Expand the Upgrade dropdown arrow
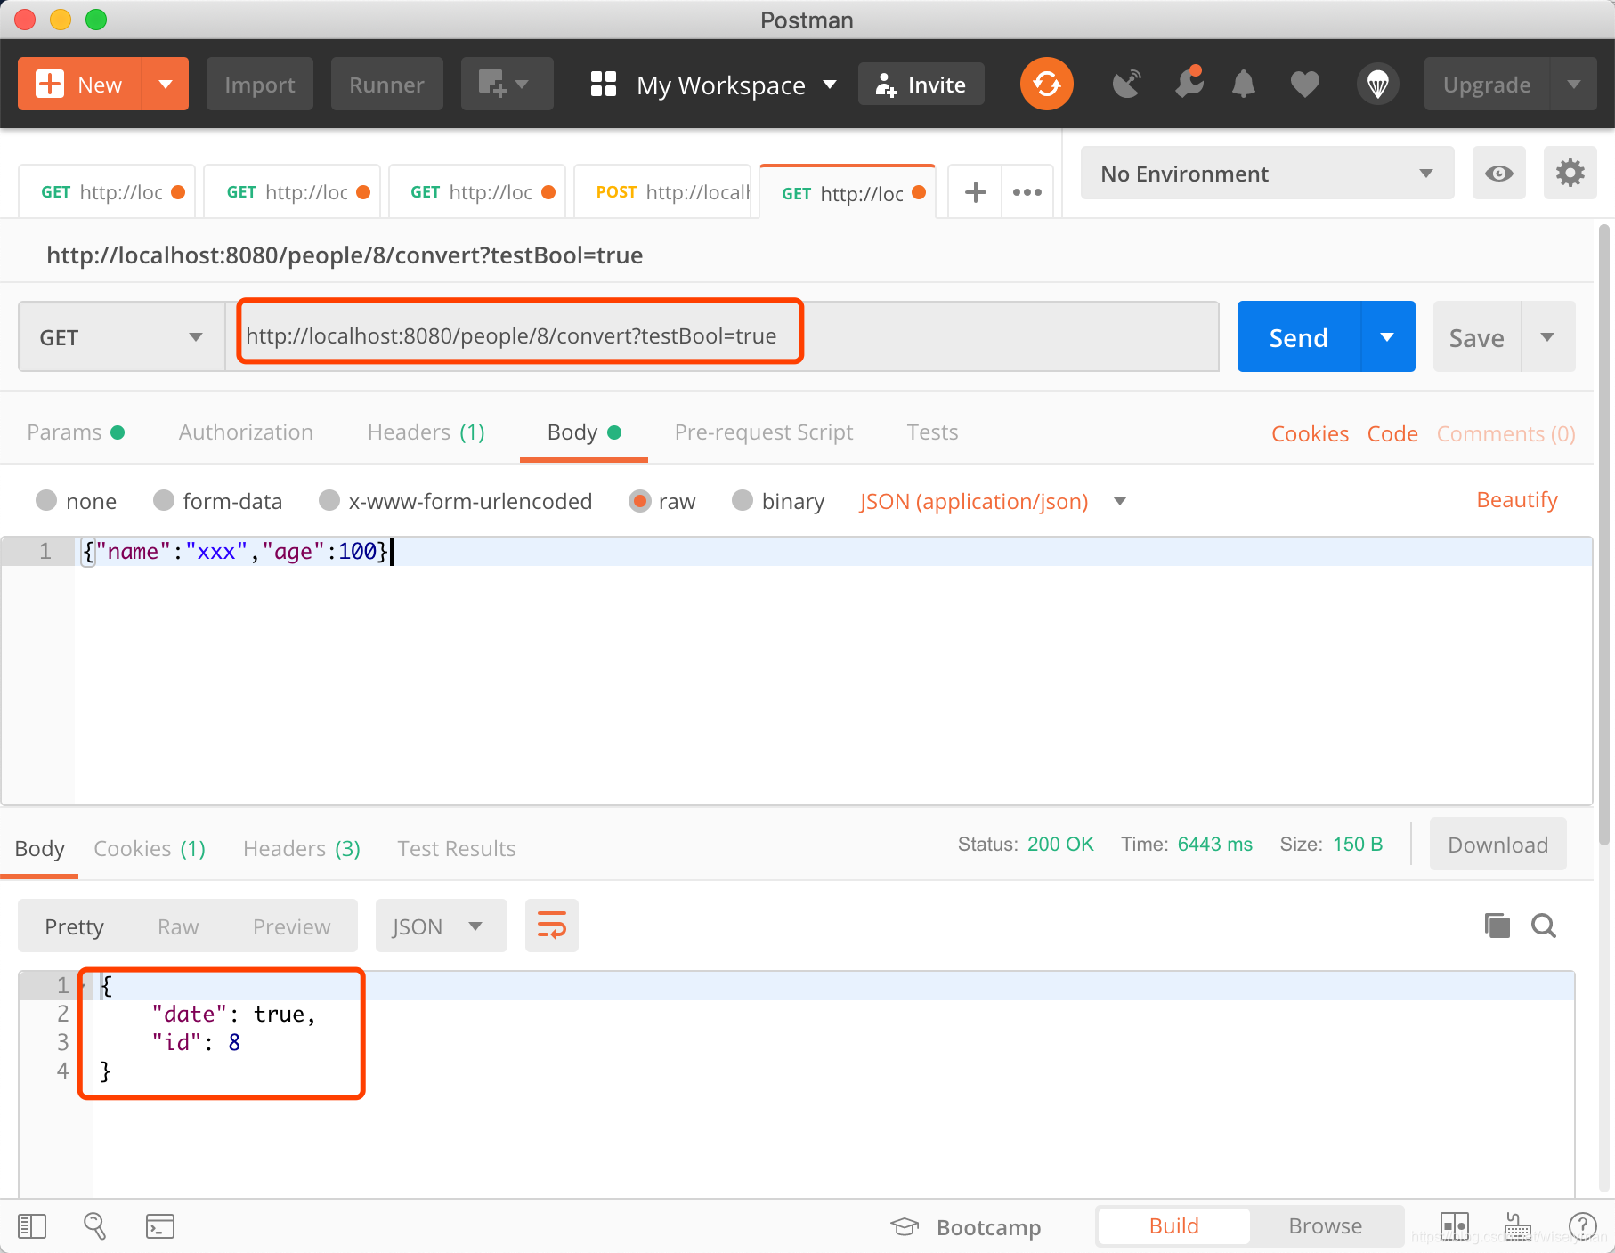 (1573, 85)
